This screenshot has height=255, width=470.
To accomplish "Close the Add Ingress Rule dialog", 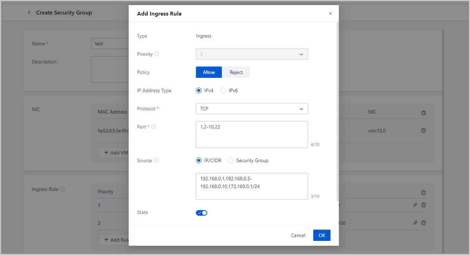I will (x=330, y=14).
